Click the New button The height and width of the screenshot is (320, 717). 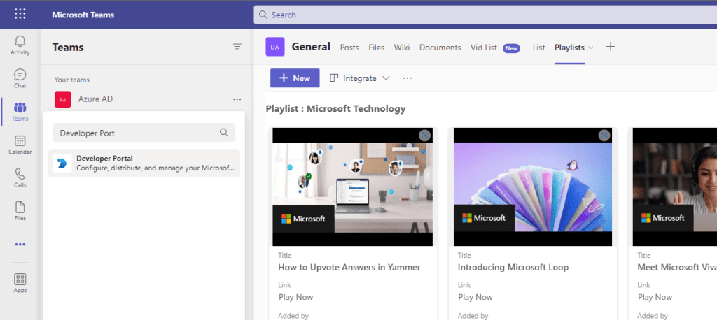295,78
